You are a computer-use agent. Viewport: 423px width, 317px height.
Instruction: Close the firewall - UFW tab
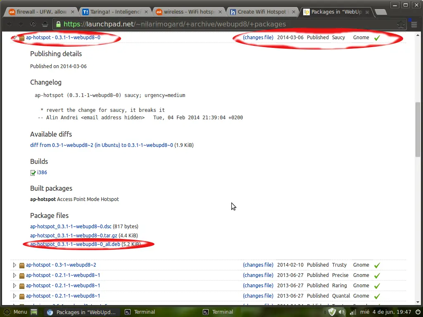pyautogui.click(x=73, y=12)
